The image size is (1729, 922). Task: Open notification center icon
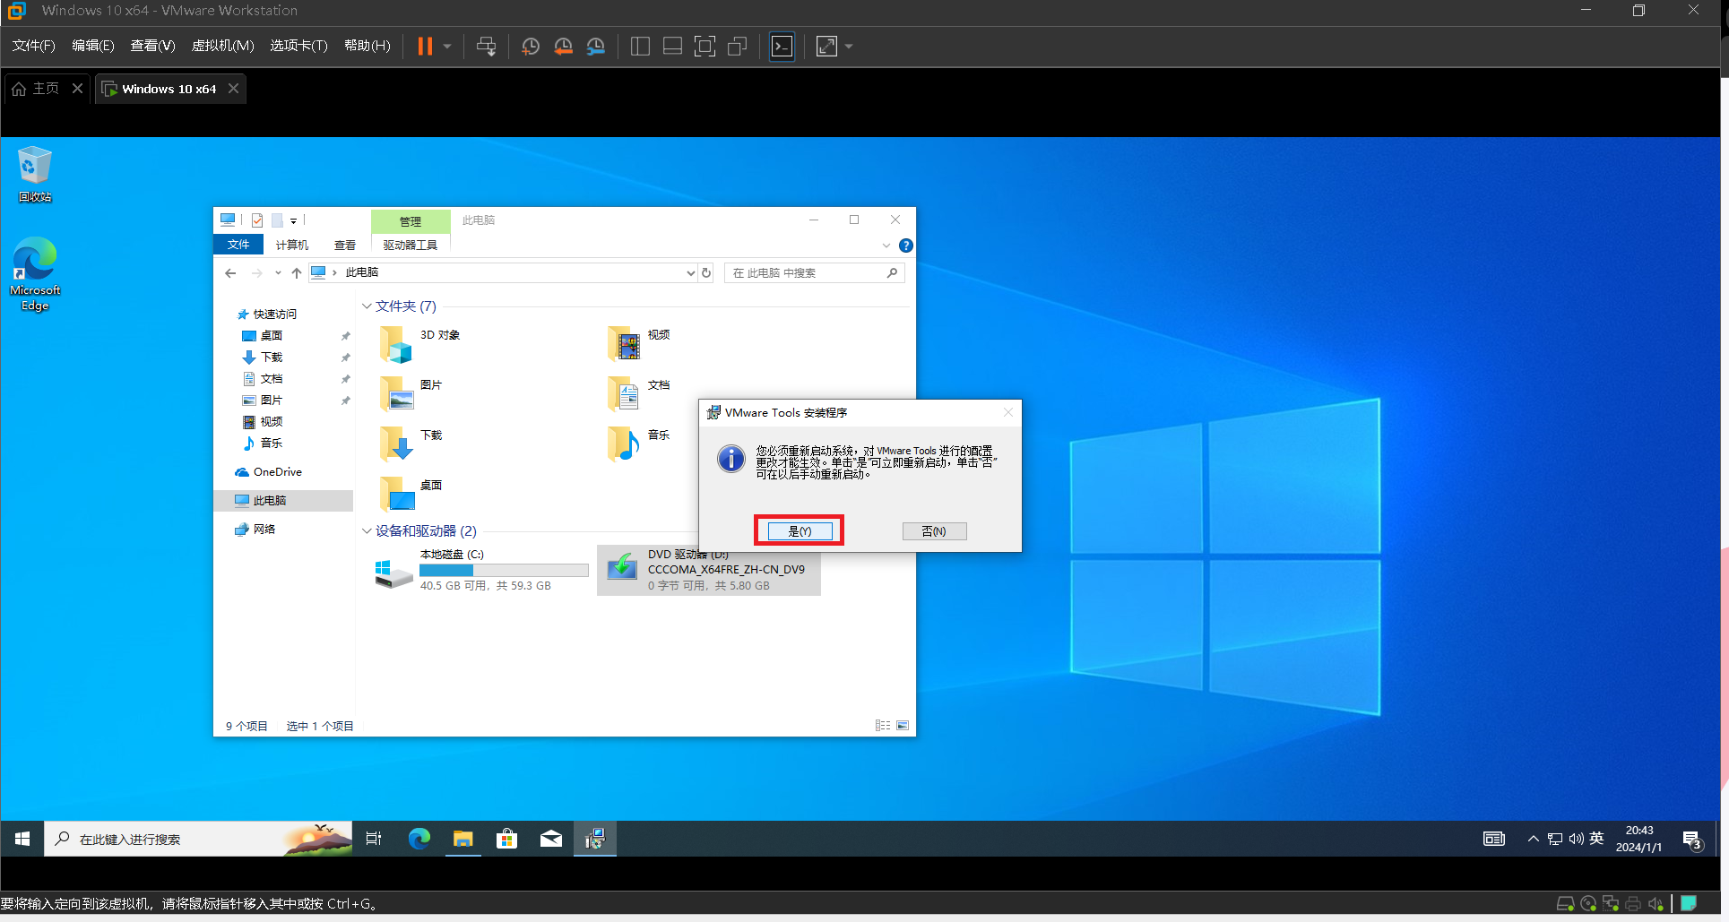(1692, 840)
